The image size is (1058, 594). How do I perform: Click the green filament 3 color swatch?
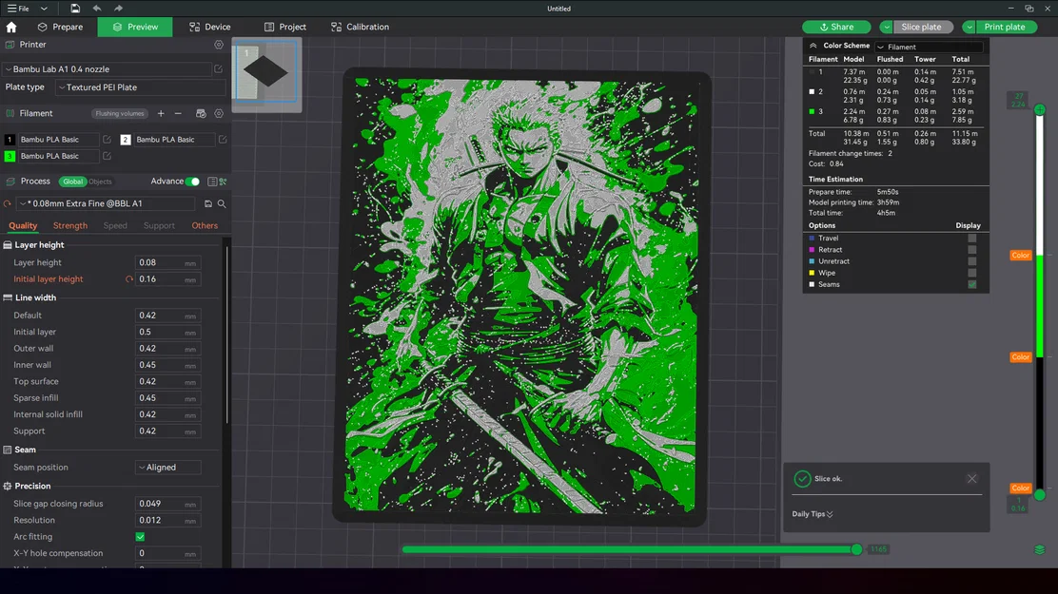pyautogui.click(x=9, y=155)
